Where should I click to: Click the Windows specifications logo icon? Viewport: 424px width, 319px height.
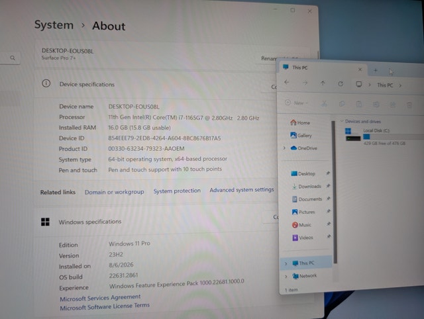click(x=45, y=222)
